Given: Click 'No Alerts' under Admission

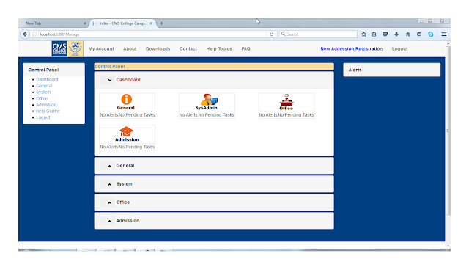Looking at the screenshot, I should pyautogui.click(x=109, y=147).
